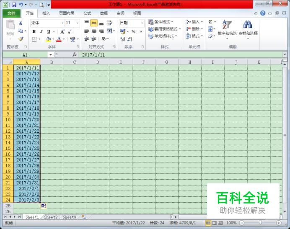Open the font size dropdown showing 11
Screen dimensions: 290x229
(x=78, y=23)
